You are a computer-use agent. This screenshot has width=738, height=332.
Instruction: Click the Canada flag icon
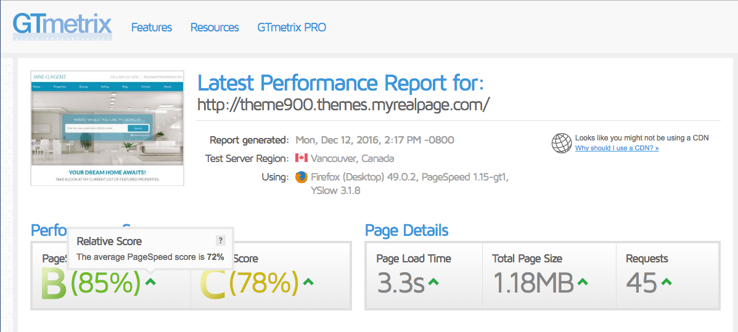pyautogui.click(x=301, y=158)
